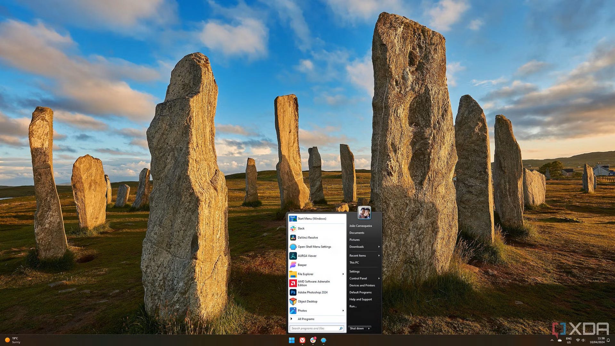Screen dimensions: 615x346
Task: Click Vivaldi browser icon in taskbar
Action: 302,340
